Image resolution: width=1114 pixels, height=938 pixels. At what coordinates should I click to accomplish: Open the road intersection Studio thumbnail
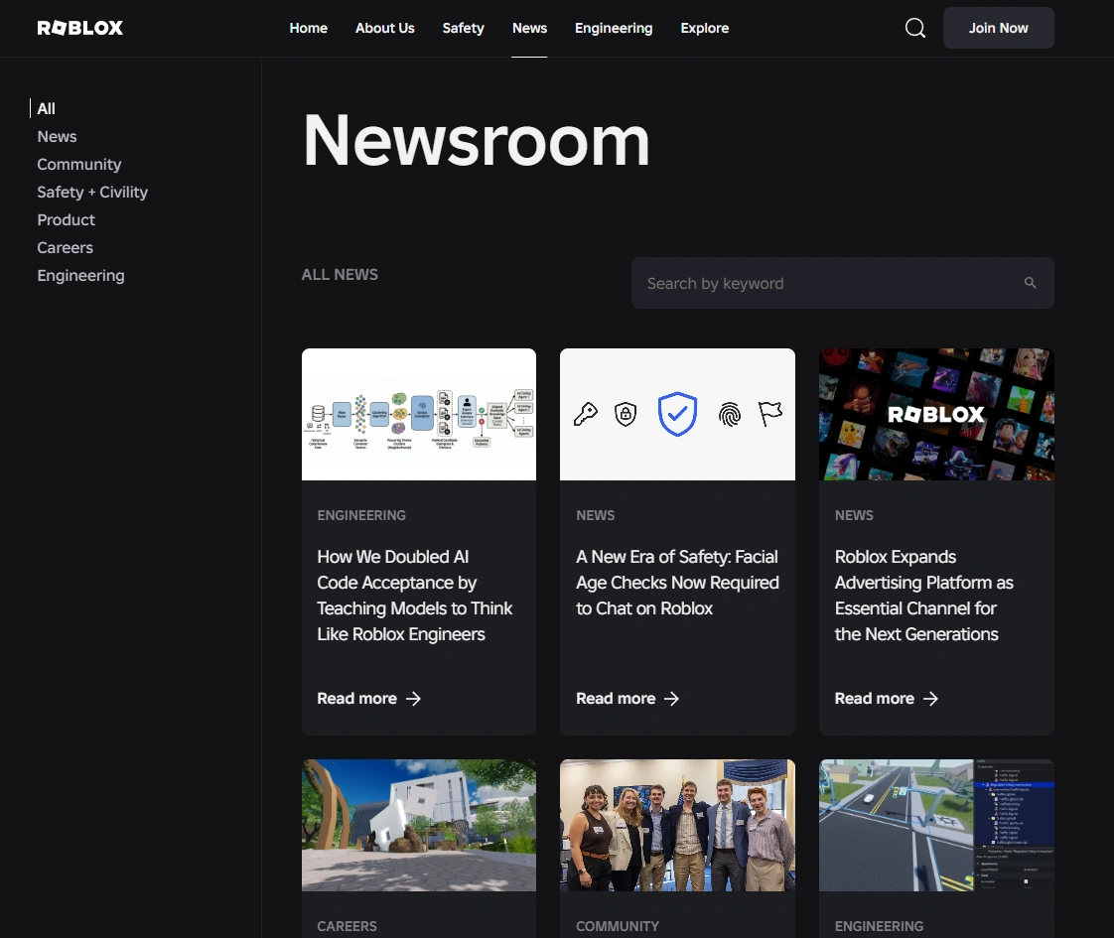(936, 825)
